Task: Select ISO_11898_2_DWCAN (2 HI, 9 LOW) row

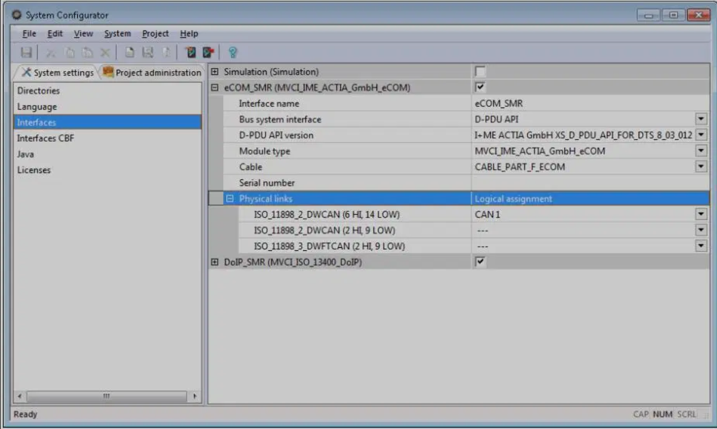Action: (325, 230)
